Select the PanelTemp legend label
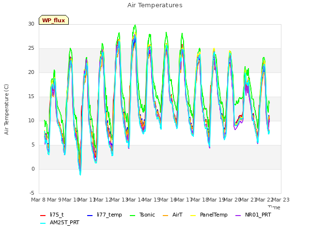 [x=214, y=215]
